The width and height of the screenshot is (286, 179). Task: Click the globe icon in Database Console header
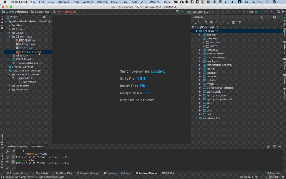(268, 146)
